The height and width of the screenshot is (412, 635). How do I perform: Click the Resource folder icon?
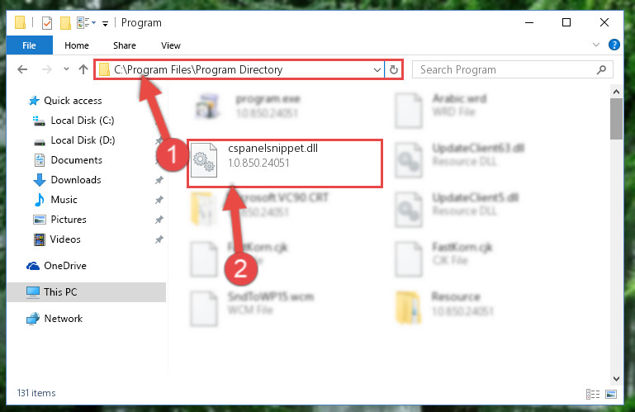point(408,307)
